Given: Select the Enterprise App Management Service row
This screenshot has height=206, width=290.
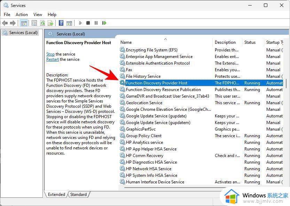Looking at the screenshot, I should 201,57.
